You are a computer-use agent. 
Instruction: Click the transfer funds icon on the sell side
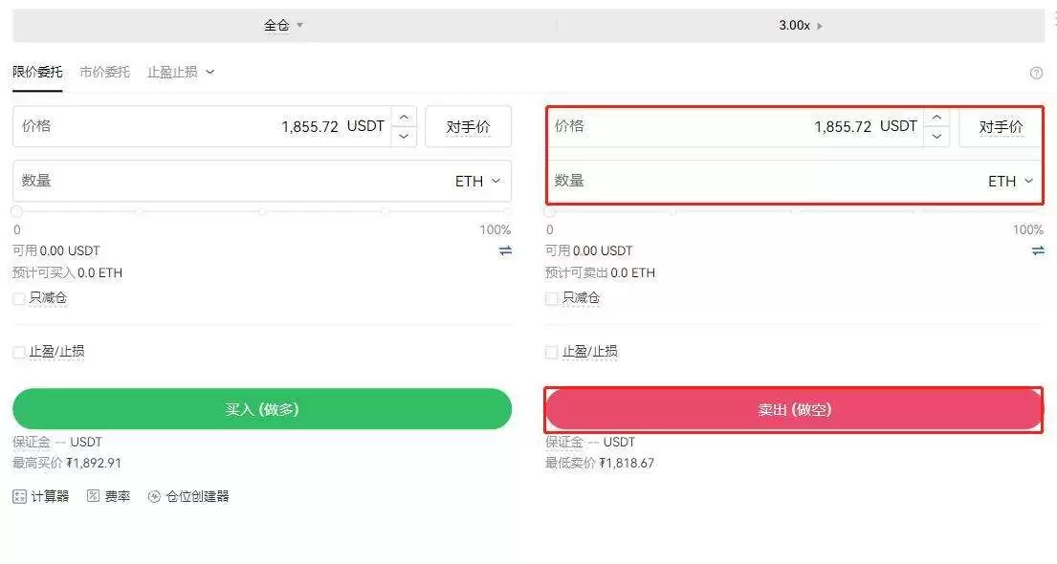pos(1037,250)
